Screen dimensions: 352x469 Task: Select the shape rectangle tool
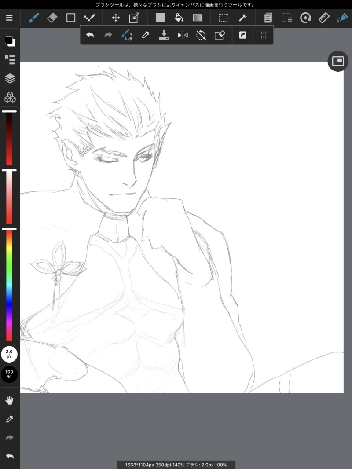click(70, 18)
